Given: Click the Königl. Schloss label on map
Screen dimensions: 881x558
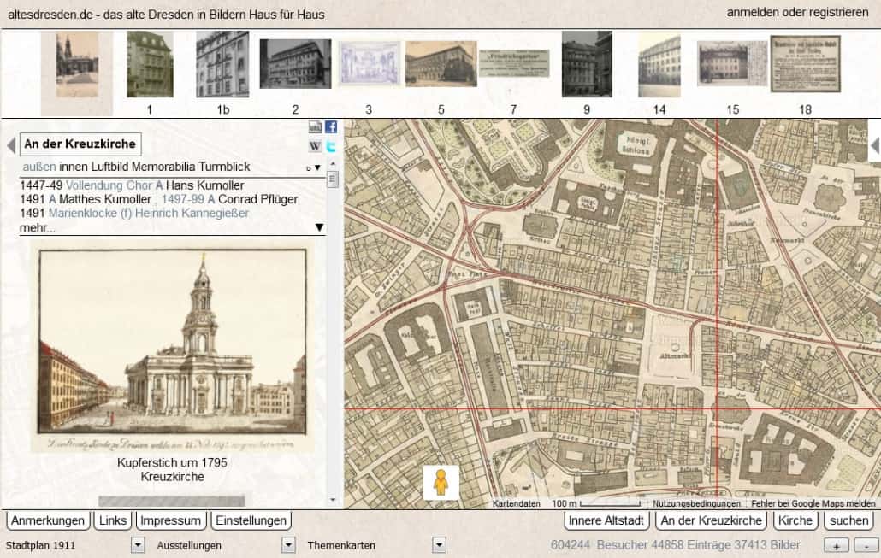Looking at the screenshot, I should point(636,144).
